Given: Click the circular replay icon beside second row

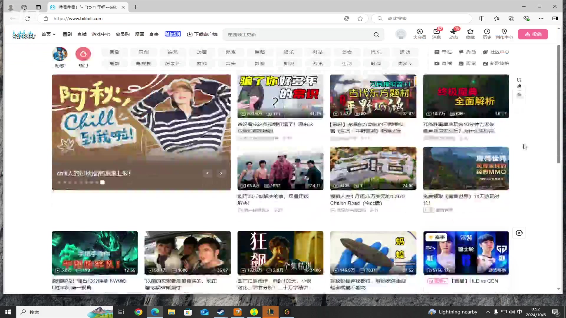Looking at the screenshot, I should pos(519,233).
